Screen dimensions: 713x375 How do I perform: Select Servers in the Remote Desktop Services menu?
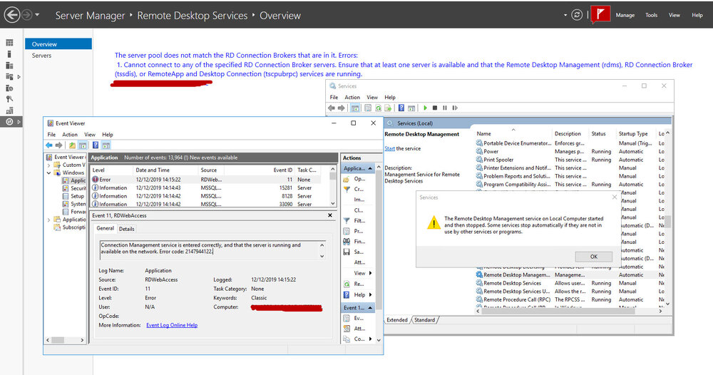click(x=41, y=56)
